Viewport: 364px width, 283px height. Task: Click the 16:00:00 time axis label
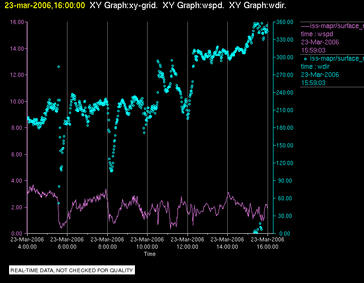[x=268, y=247]
